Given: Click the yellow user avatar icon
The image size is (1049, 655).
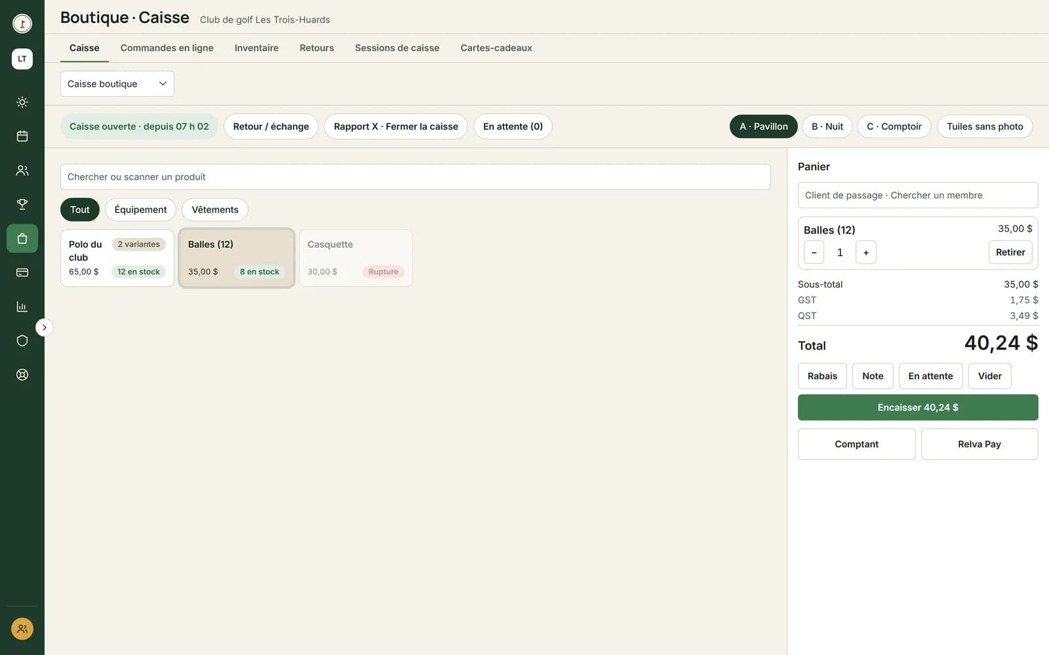Looking at the screenshot, I should click(22, 629).
